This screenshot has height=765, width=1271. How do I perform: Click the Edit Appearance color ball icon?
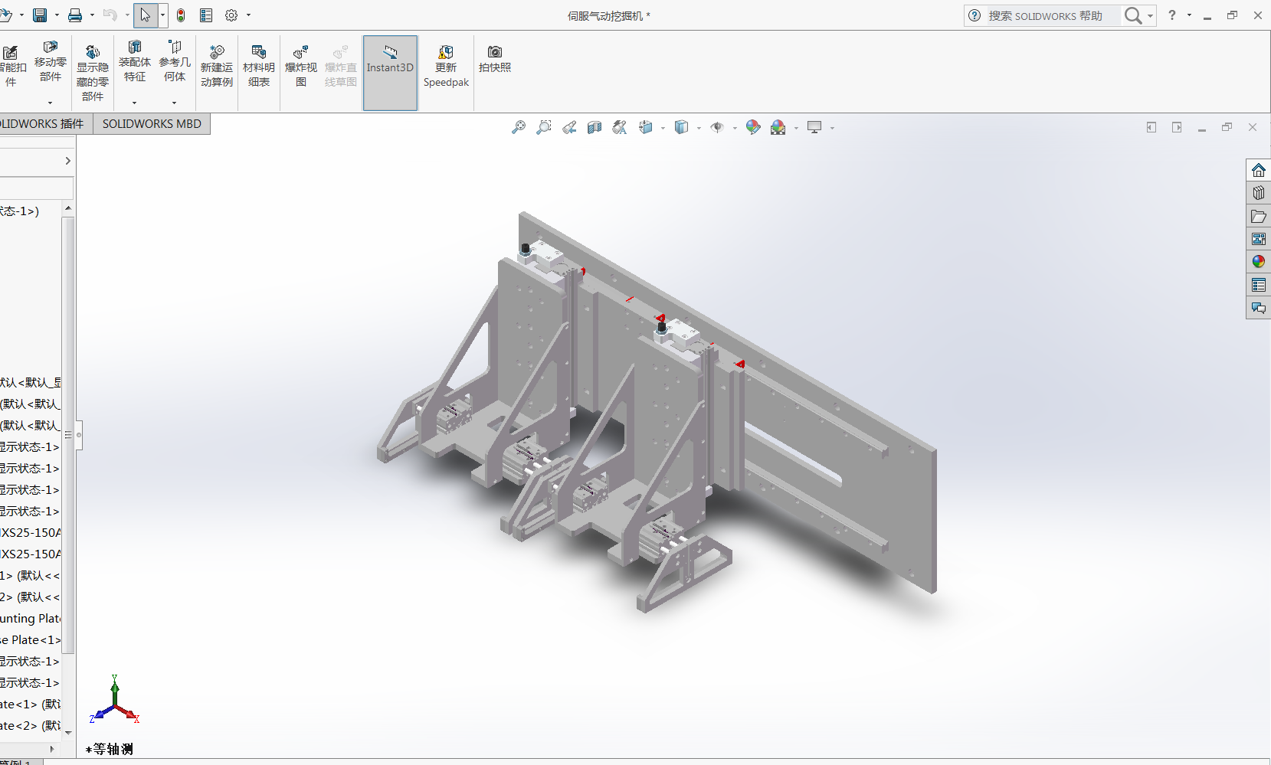point(753,128)
